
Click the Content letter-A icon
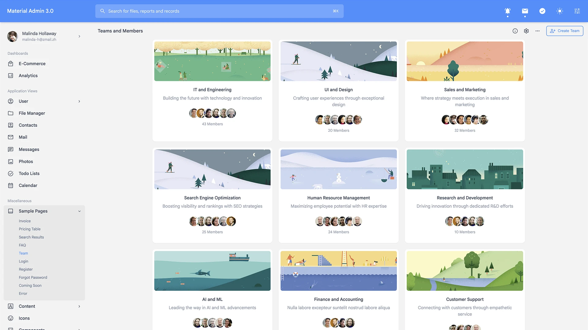[11, 306]
